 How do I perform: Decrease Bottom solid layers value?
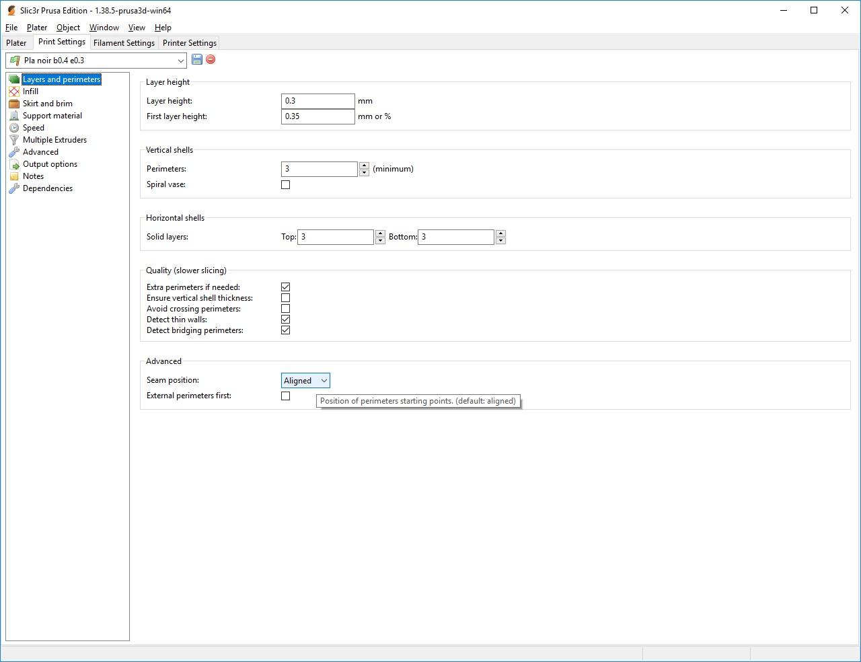[500, 240]
